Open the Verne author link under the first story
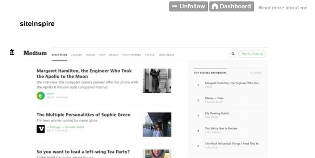315x158 pixels. tap(50, 94)
